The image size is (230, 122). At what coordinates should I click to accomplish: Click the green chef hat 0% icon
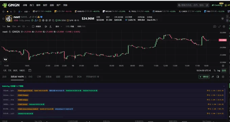click(56, 20)
